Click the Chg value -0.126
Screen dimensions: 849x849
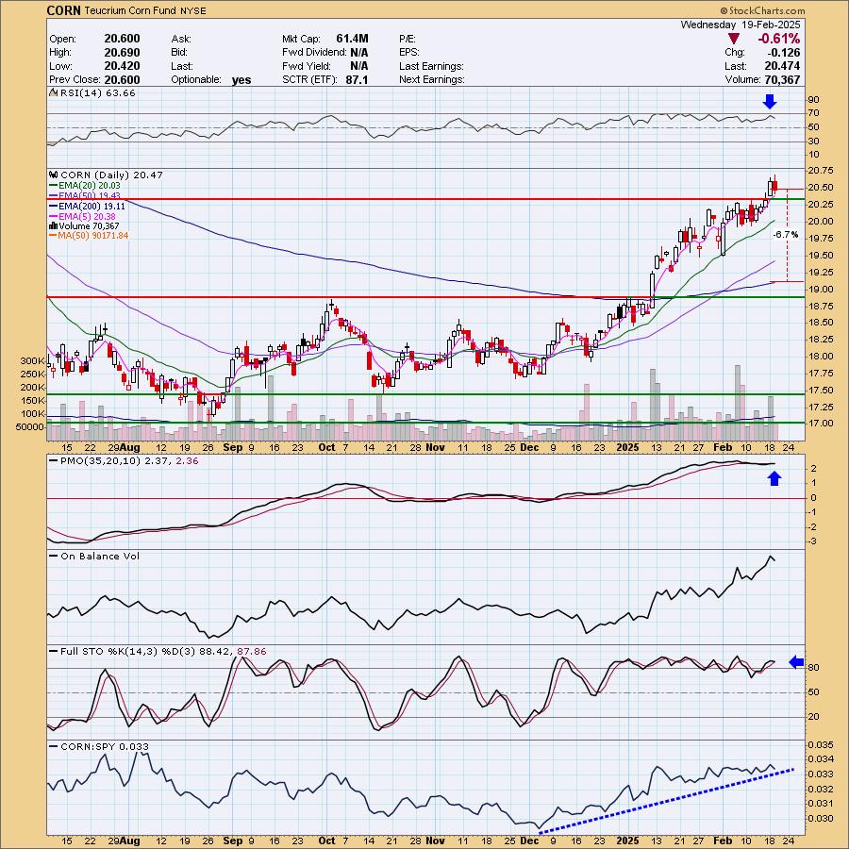[784, 53]
